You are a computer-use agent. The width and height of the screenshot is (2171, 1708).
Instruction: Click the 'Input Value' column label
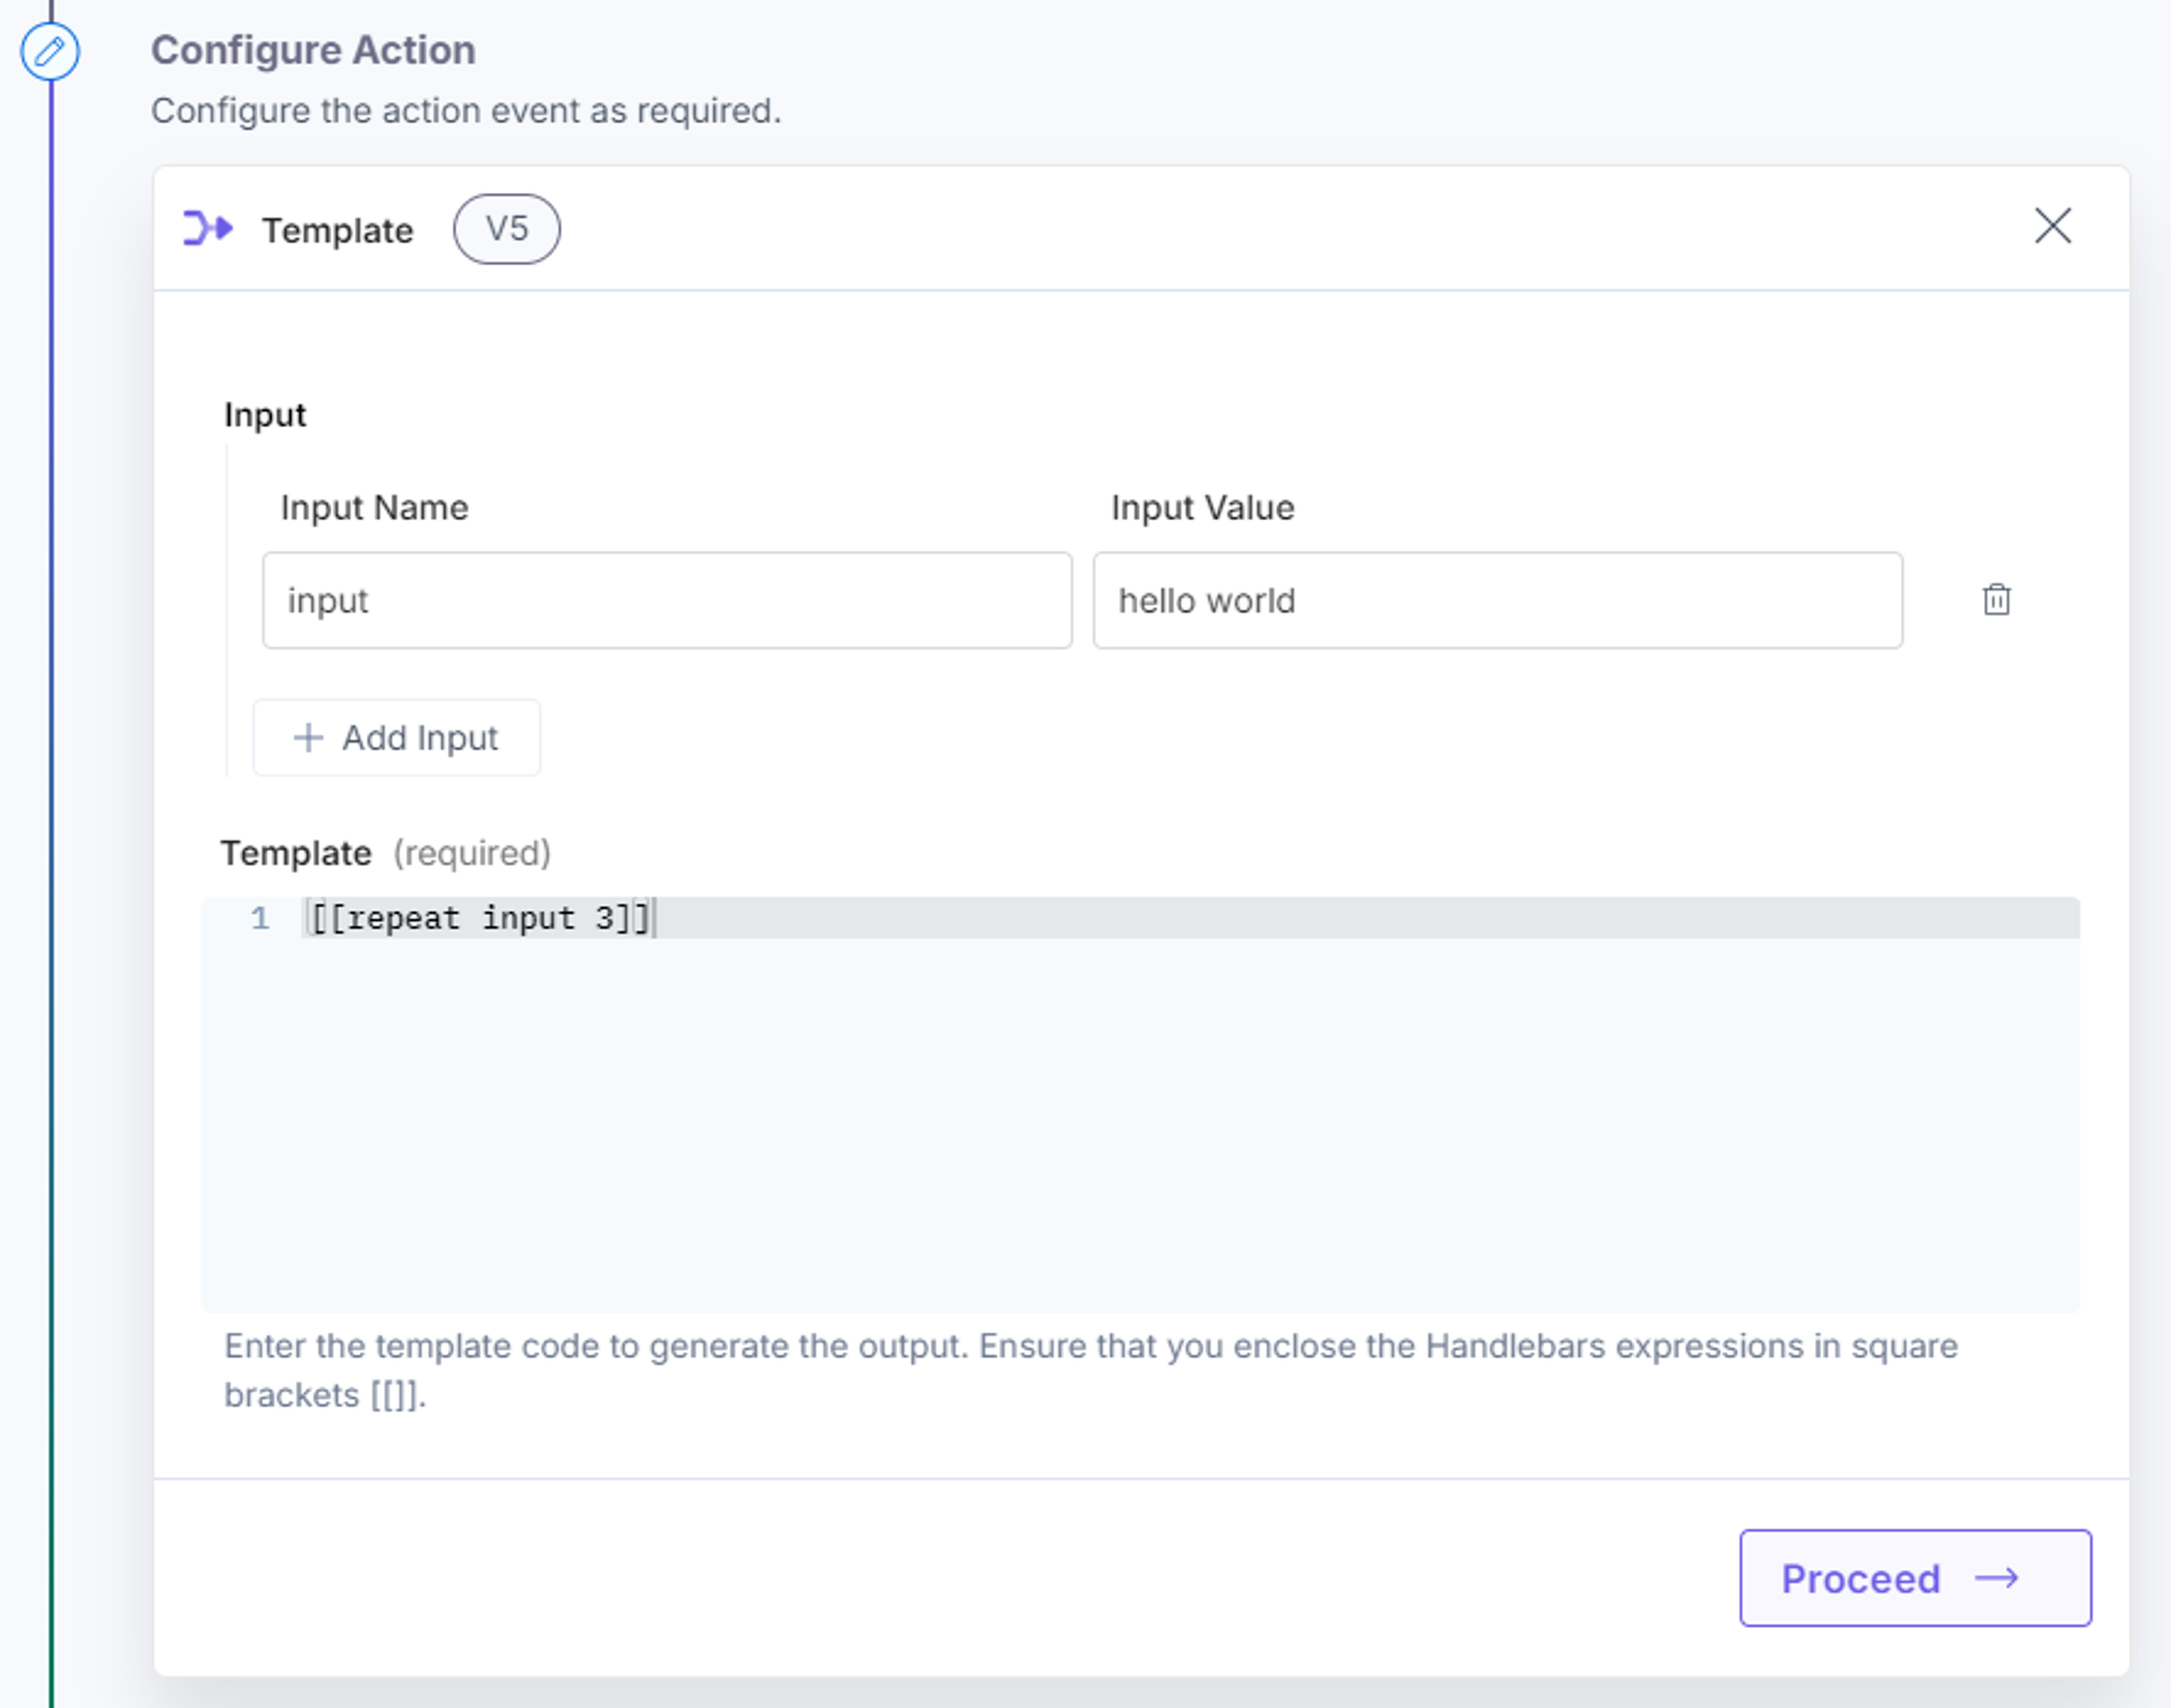[x=1203, y=508]
